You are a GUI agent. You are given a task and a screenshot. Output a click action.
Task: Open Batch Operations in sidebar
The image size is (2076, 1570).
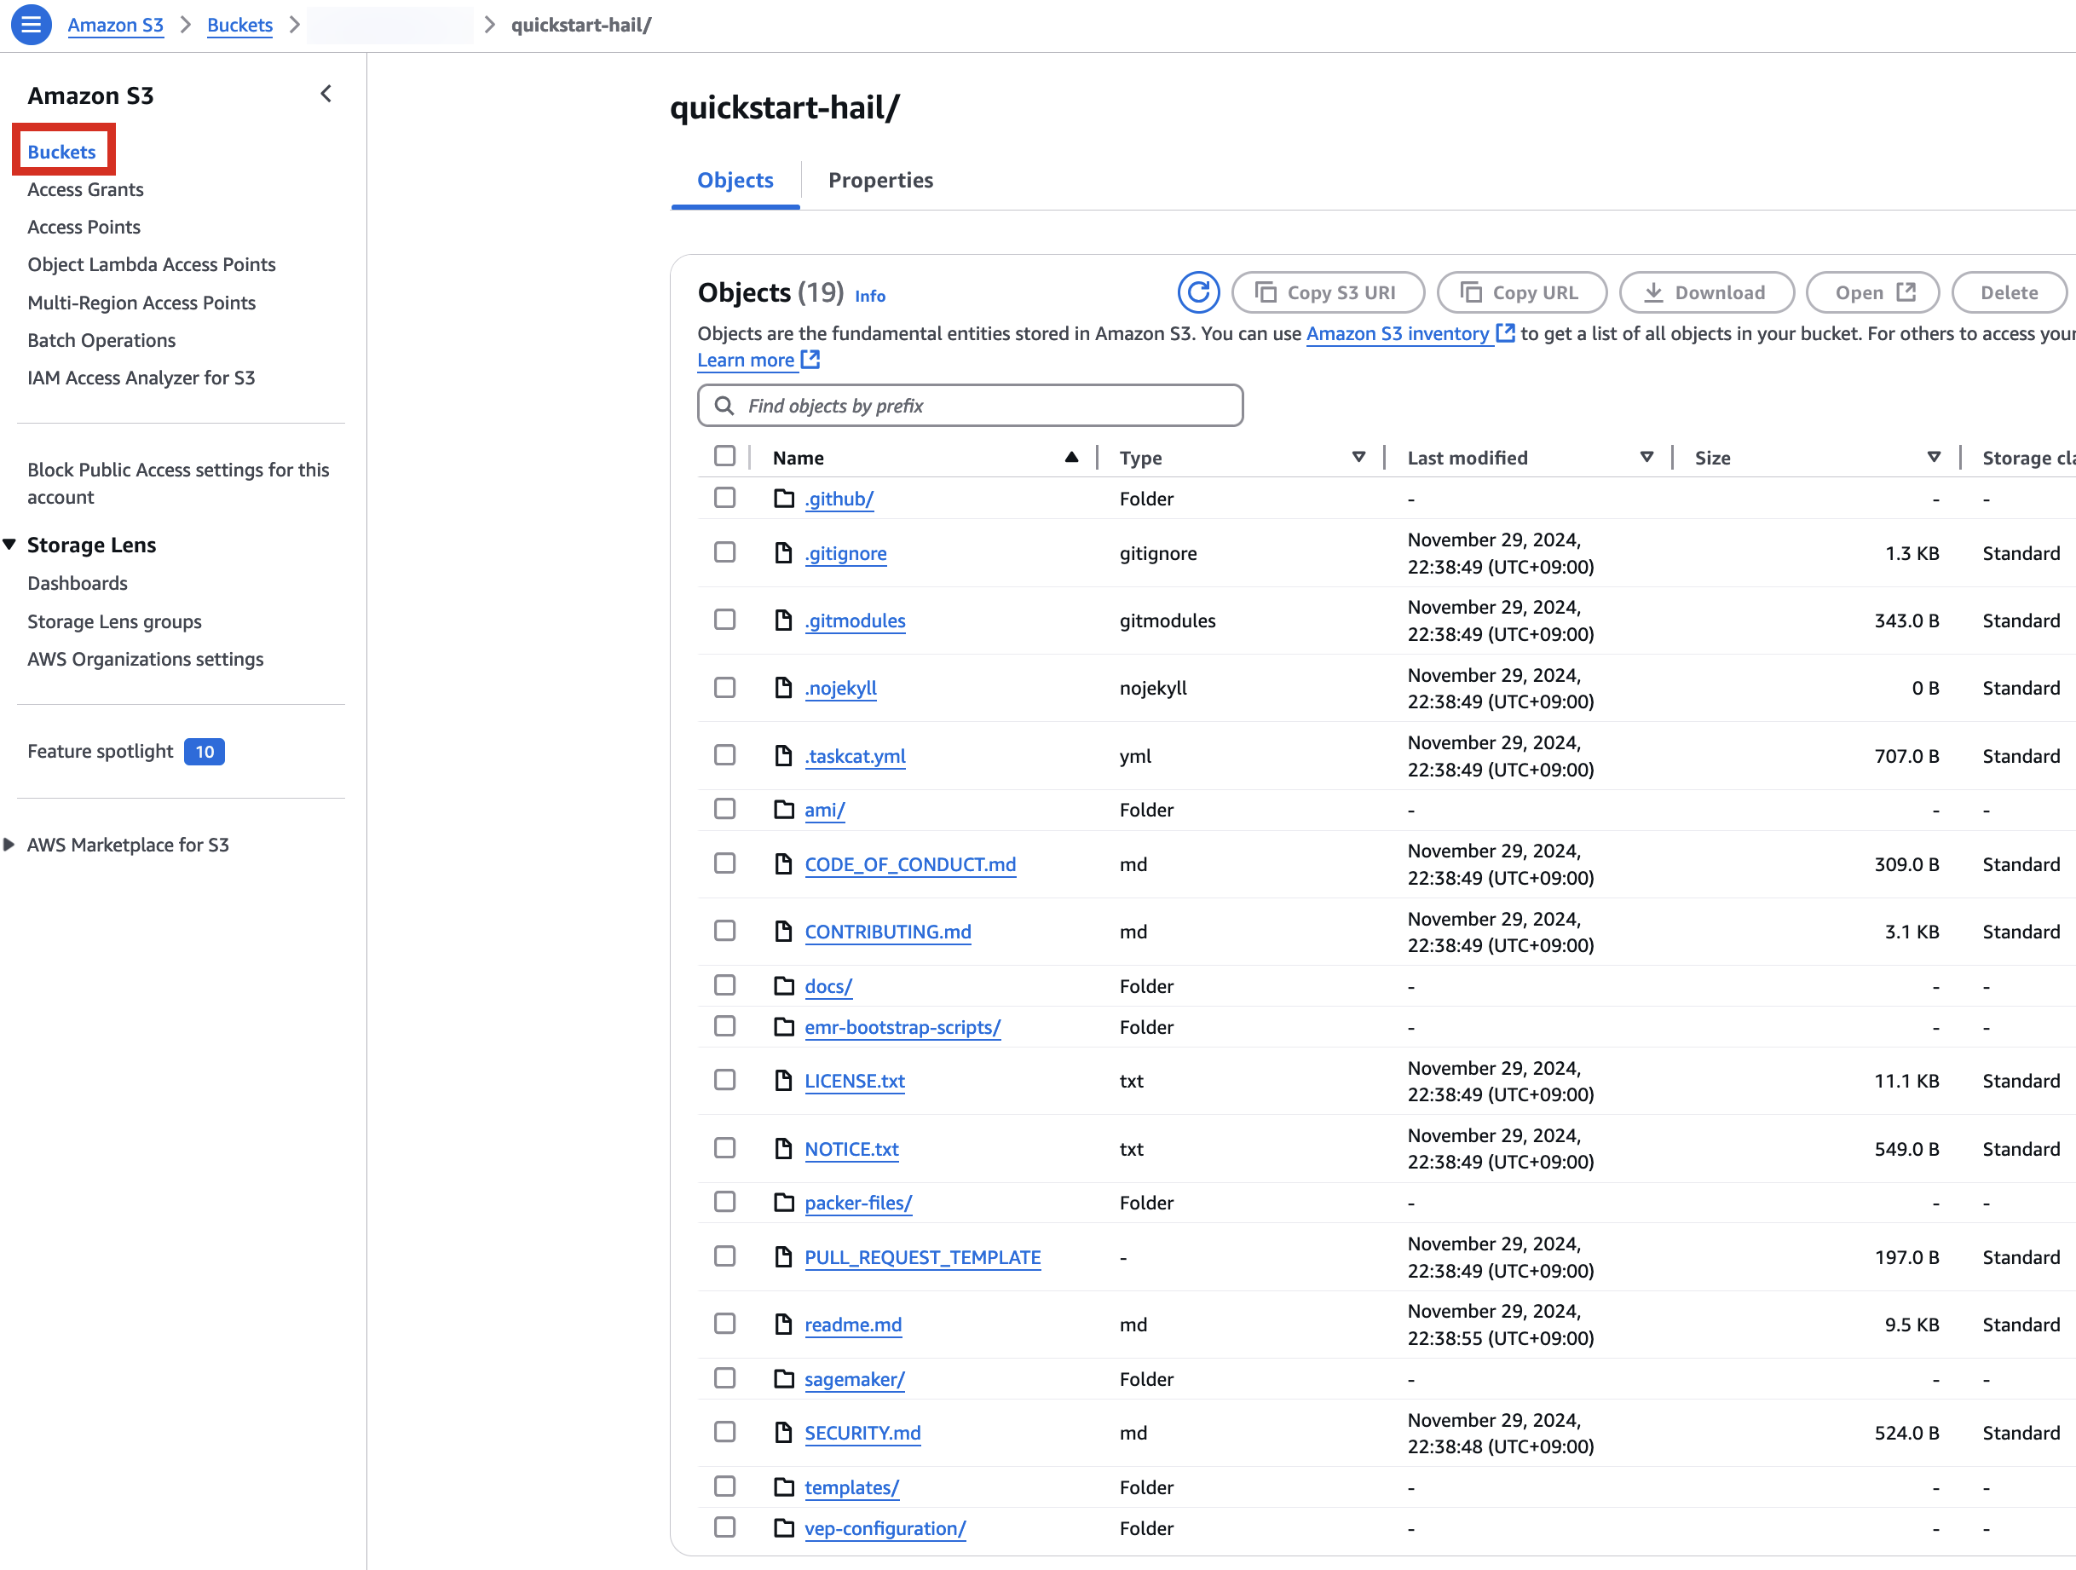(101, 341)
